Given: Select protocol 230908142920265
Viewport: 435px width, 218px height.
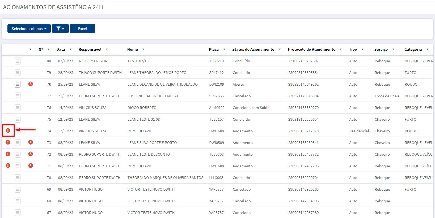Looking at the screenshot, I should [303, 189].
